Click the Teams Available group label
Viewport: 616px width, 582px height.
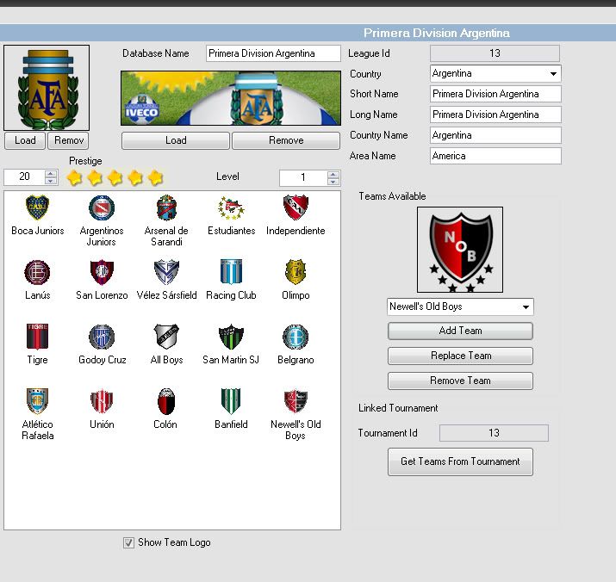click(392, 196)
